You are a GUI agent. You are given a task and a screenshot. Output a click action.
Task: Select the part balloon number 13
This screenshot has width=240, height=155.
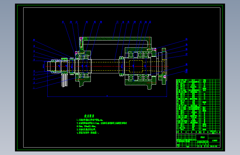coord(76,22)
